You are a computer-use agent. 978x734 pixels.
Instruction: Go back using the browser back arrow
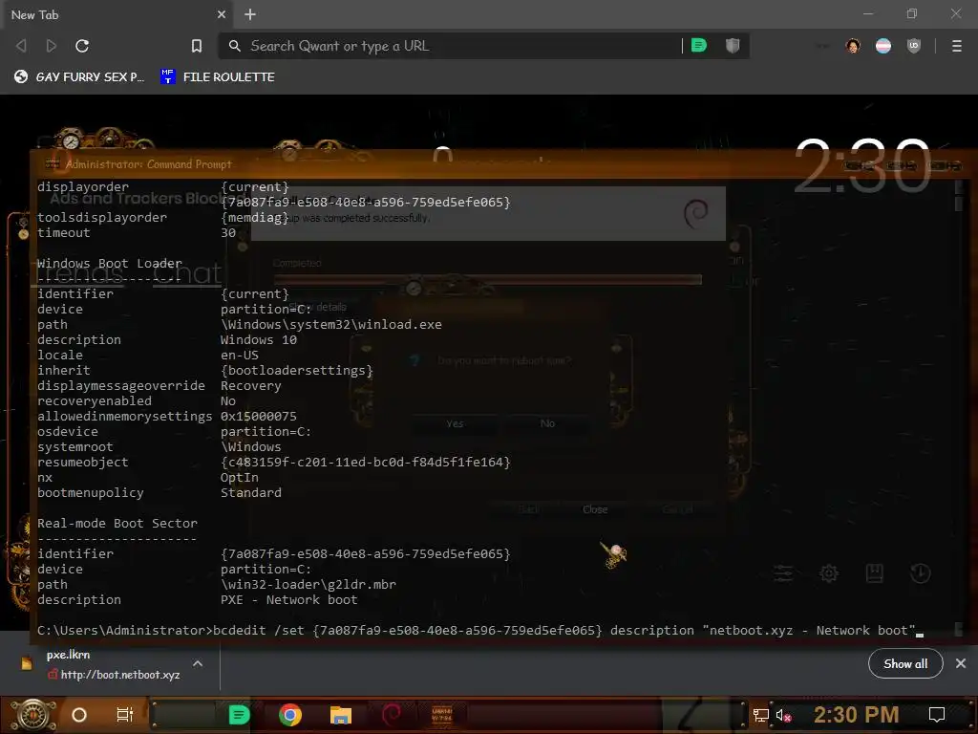click(21, 46)
